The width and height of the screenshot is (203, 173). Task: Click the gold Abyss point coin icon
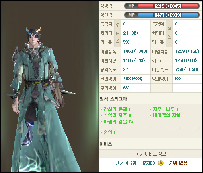(161, 163)
